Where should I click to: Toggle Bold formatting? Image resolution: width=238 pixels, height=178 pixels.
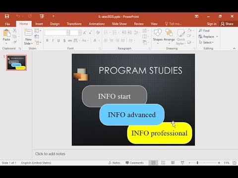coord(47,41)
